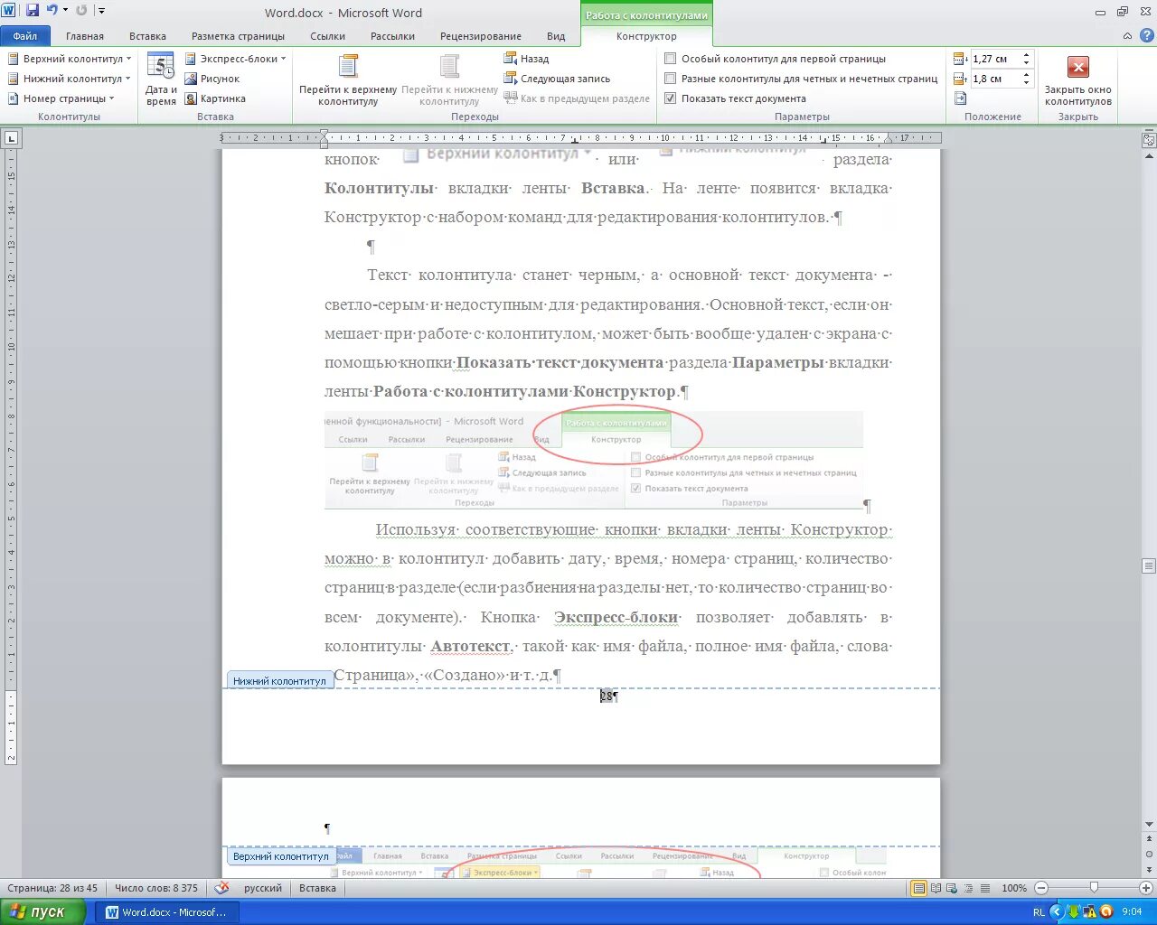Open the Файл tab
Image resolution: width=1157 pixels, height=925 pixels.
point(25,36)
